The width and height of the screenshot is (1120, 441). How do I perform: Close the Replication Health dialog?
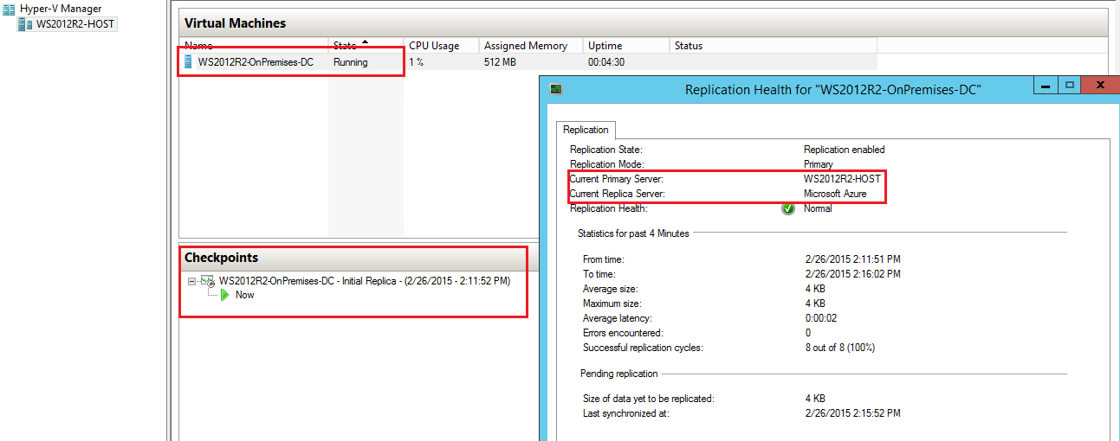tap(1099, 86)
